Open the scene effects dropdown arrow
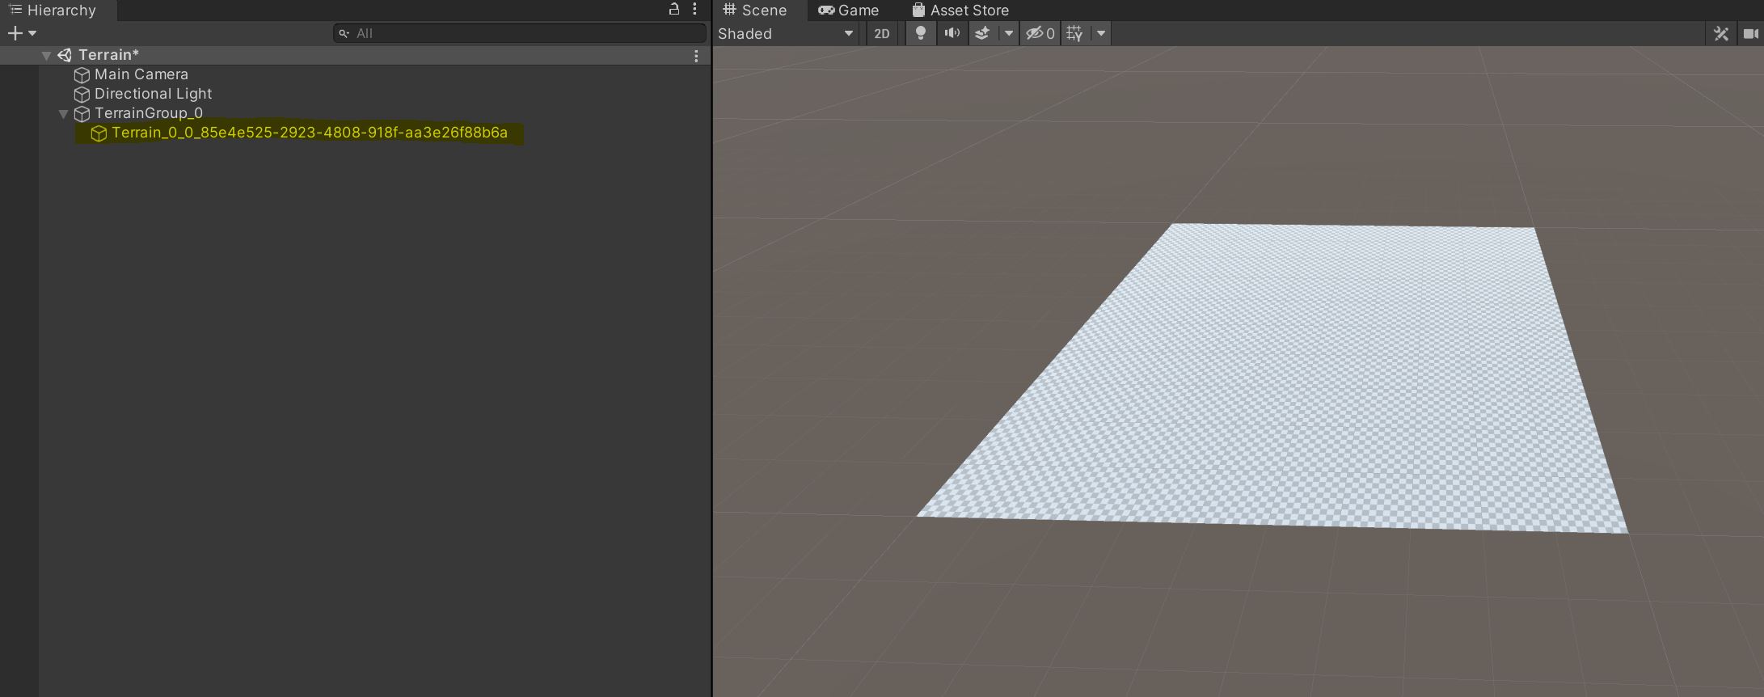The image size is (1764, 697). [x=1008, y=33]
